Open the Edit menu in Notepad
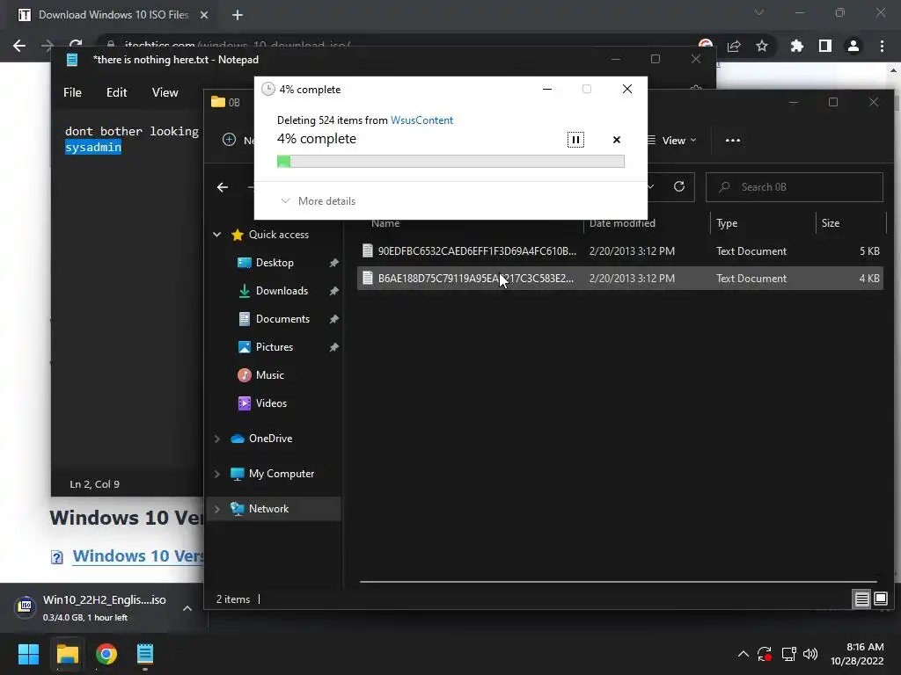 [117, 92]
